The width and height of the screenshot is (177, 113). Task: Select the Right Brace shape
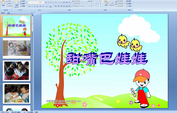[101, 6]
